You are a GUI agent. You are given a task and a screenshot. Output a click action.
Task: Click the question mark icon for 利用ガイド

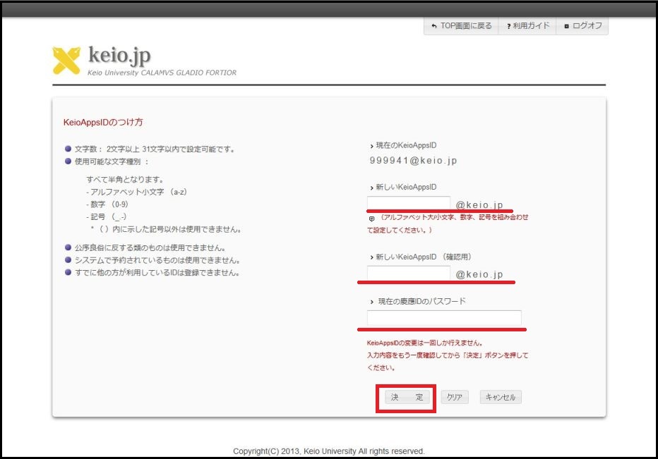tap(508, 26)
